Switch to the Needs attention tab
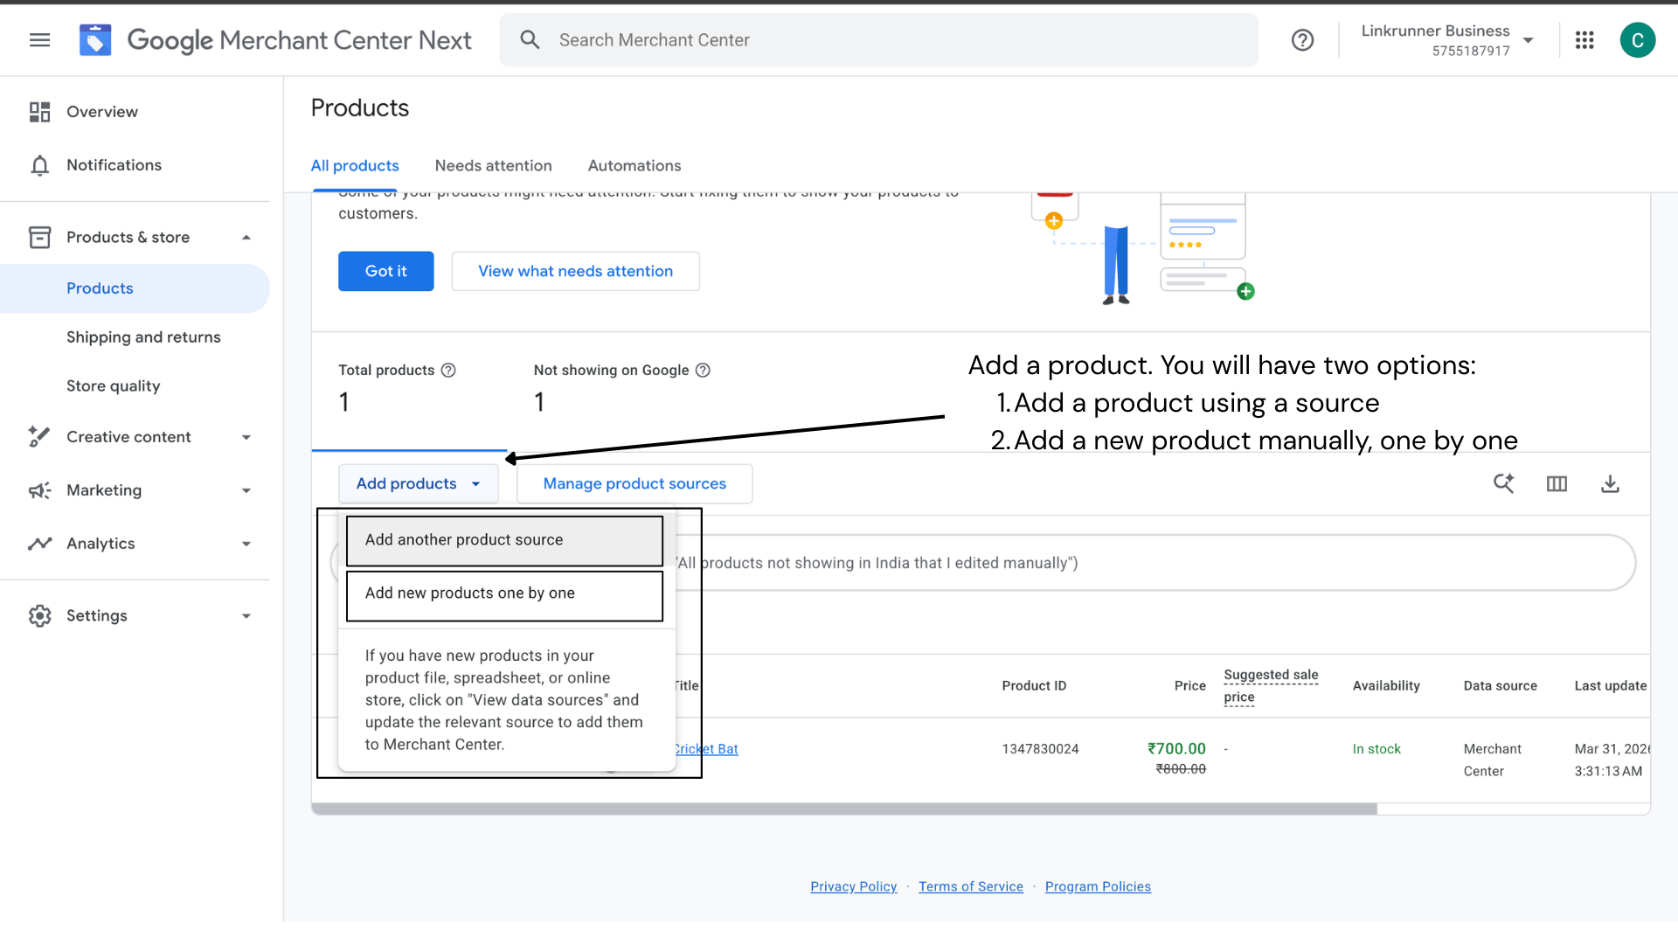Viewport: 1678px width, 944px height. (x=493, y=165)
